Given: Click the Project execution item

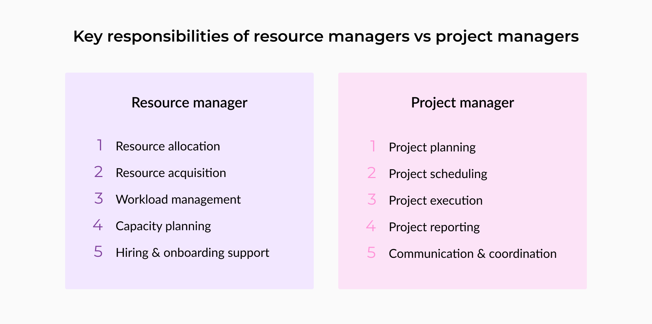Looking at the screenshot, I should click(x=435, y=201).
